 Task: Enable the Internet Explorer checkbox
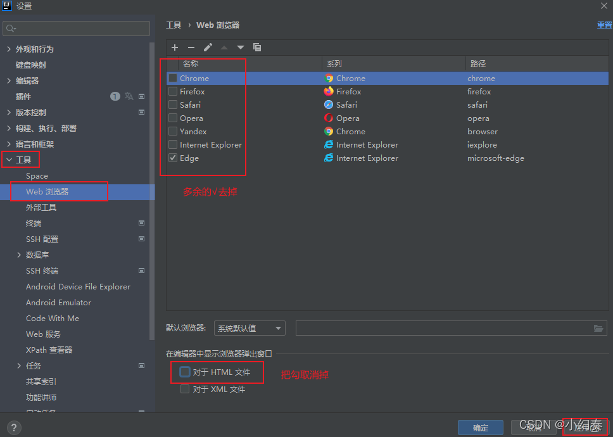click(x=173, y=144)
